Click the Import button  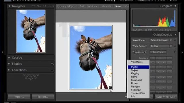(x=19, y=97)
